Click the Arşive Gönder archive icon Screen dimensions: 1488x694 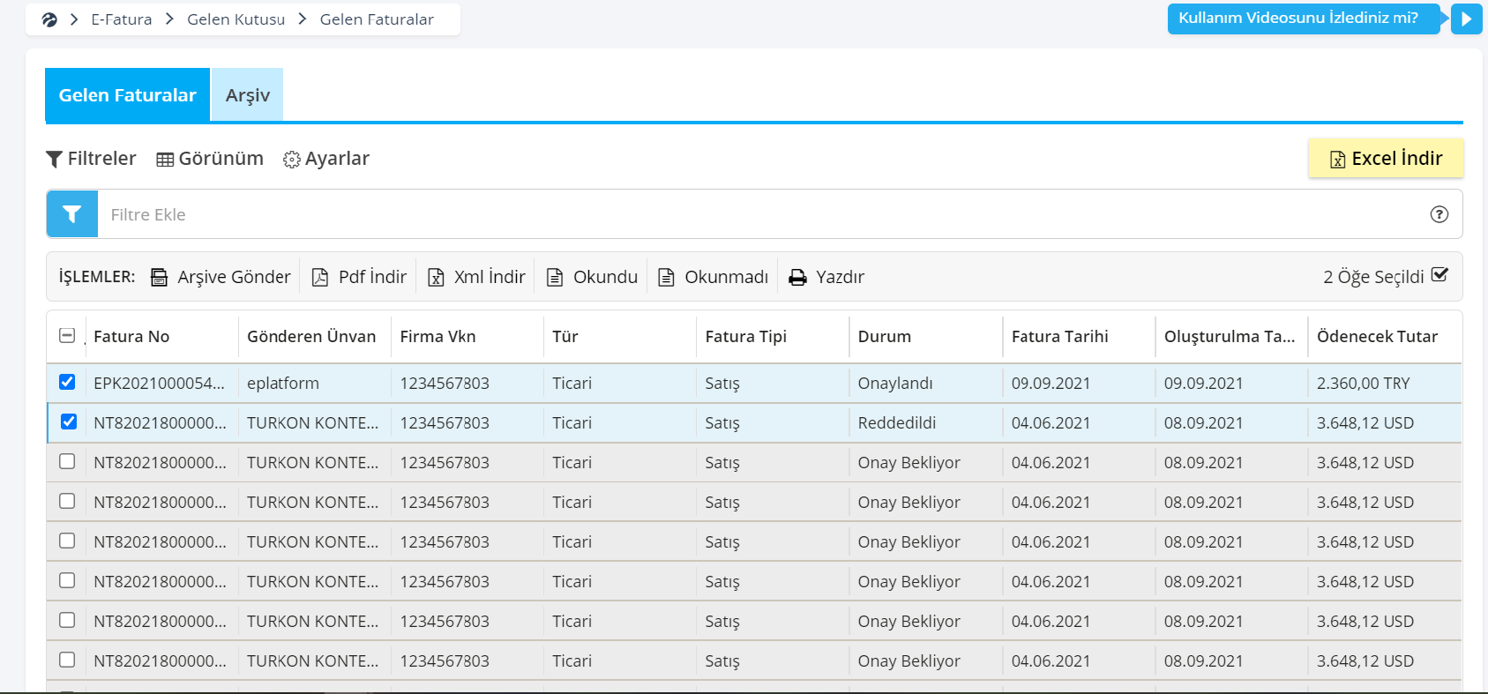point(159,277)
